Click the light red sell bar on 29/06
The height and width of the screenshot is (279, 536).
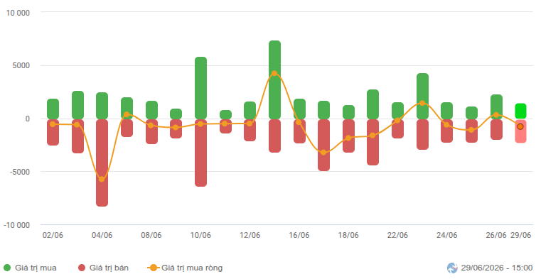tap(520, 131)
